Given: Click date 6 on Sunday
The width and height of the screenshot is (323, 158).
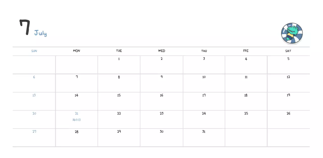Looking at the screenshot, I should click(34, 77).
